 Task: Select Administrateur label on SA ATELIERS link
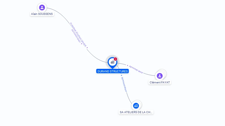(x=124, y=84)
